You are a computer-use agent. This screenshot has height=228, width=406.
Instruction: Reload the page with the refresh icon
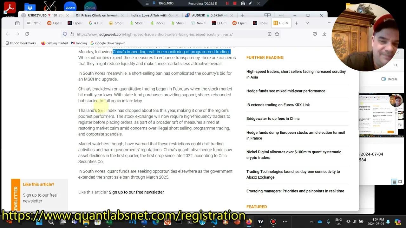[27, 34]
